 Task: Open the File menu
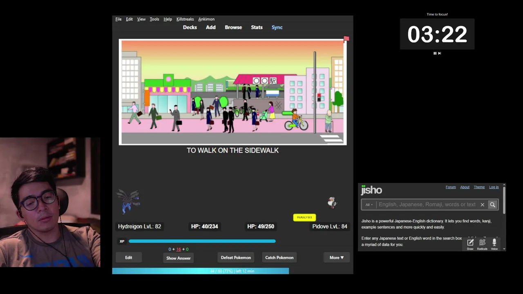118,19
